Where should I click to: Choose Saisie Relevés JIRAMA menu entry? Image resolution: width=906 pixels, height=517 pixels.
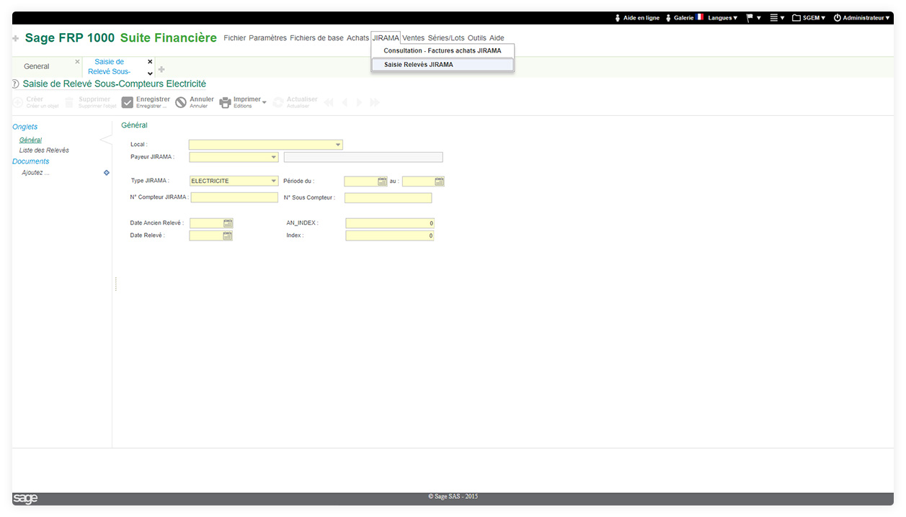point(443,65)
